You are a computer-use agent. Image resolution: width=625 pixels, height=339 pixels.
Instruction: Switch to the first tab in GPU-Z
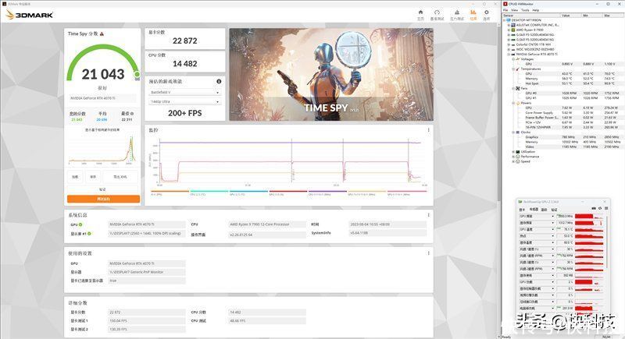pos(522,210)
